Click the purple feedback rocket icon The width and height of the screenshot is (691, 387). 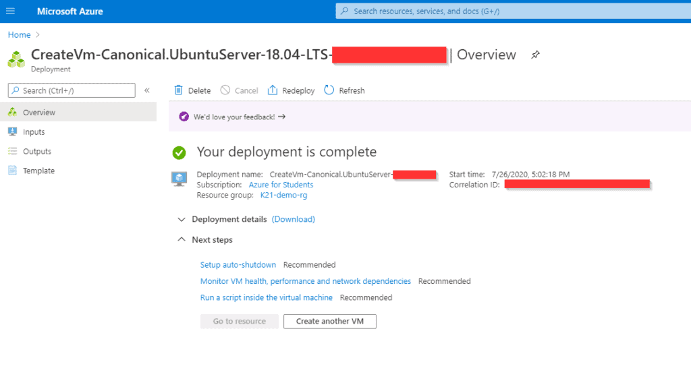pyautogui.click(x=184, y=117)
